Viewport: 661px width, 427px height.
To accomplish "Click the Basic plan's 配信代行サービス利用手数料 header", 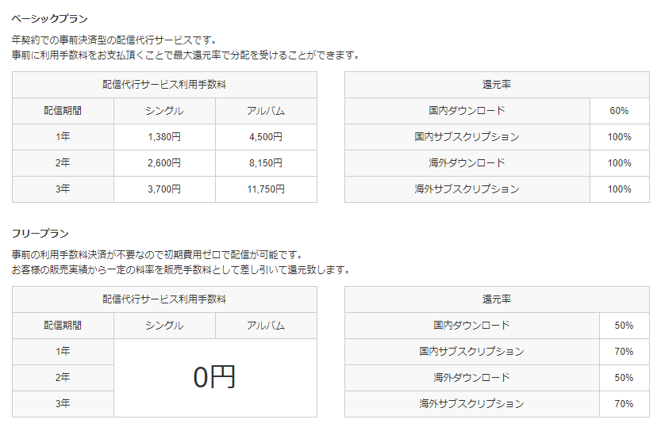I will tap(164, 85).
